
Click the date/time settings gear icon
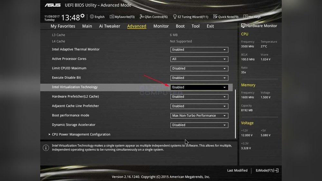[x=82, y=16]
